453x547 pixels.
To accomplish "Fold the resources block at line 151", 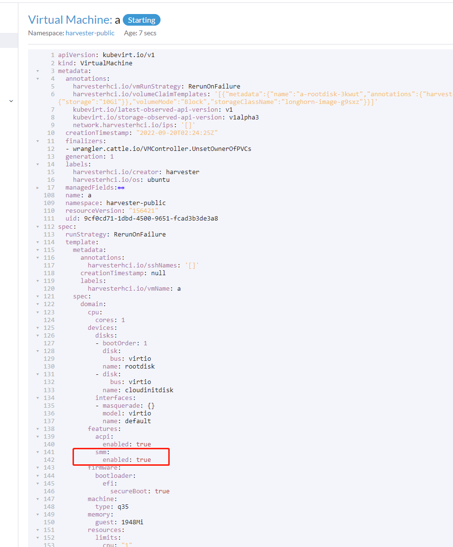I will (38, 530).
